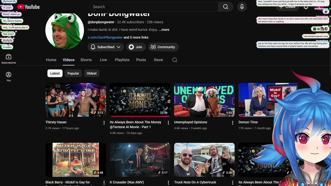331x186 pixels.
Task: Open options menu for Black Barry video
Action: point(104,183)
